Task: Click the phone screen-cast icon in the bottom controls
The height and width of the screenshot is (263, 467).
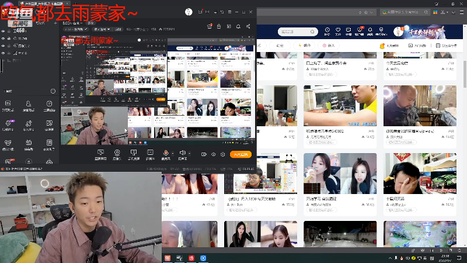Action: [x=134, y=153]
